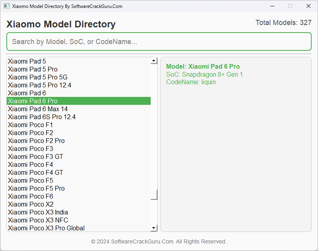Select Xiaomi Poco X3 Pro Global
Image resolution: width=318 pixels, height=251 pixels.
point(46,228)
